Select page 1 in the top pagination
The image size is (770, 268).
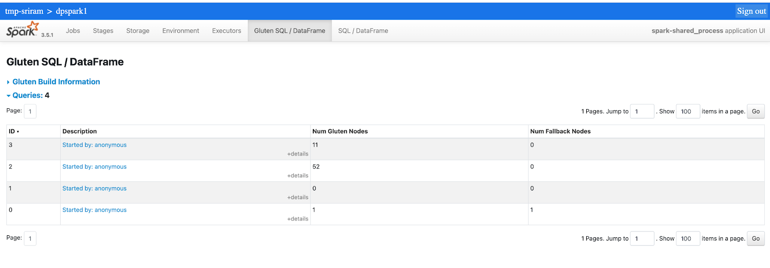click(x=30, y=111)
